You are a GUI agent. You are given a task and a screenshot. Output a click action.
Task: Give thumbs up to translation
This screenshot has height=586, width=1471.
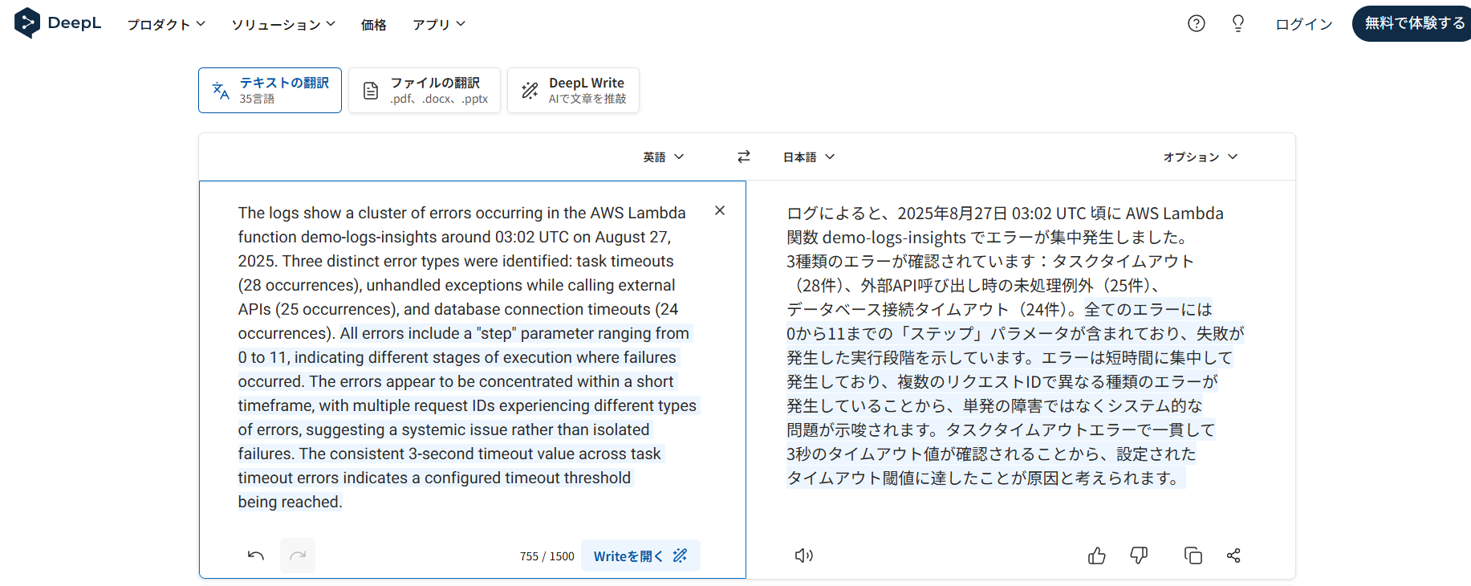click(1096, 555)
